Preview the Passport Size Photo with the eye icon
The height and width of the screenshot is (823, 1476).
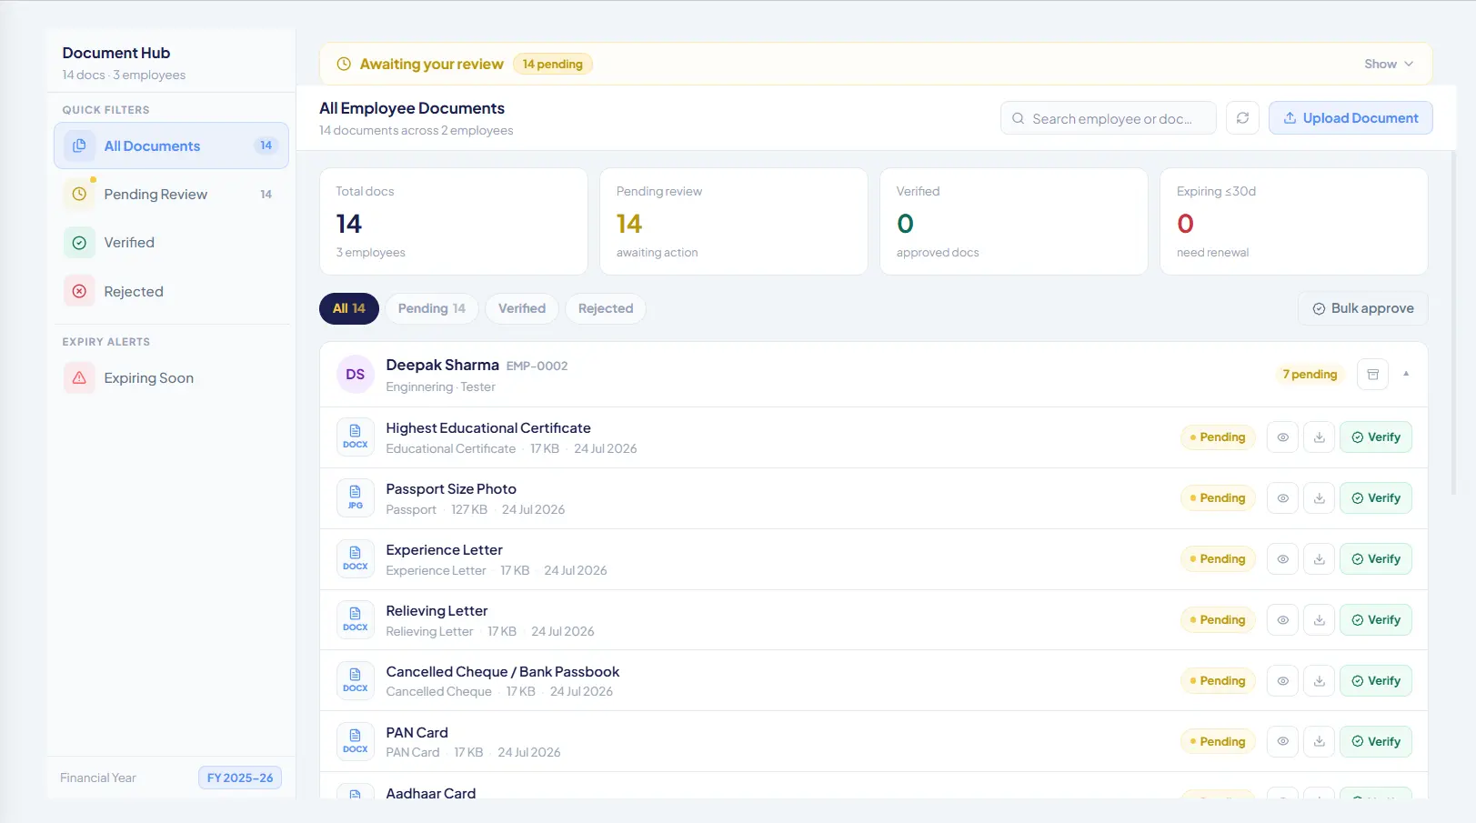[1282, 498]
